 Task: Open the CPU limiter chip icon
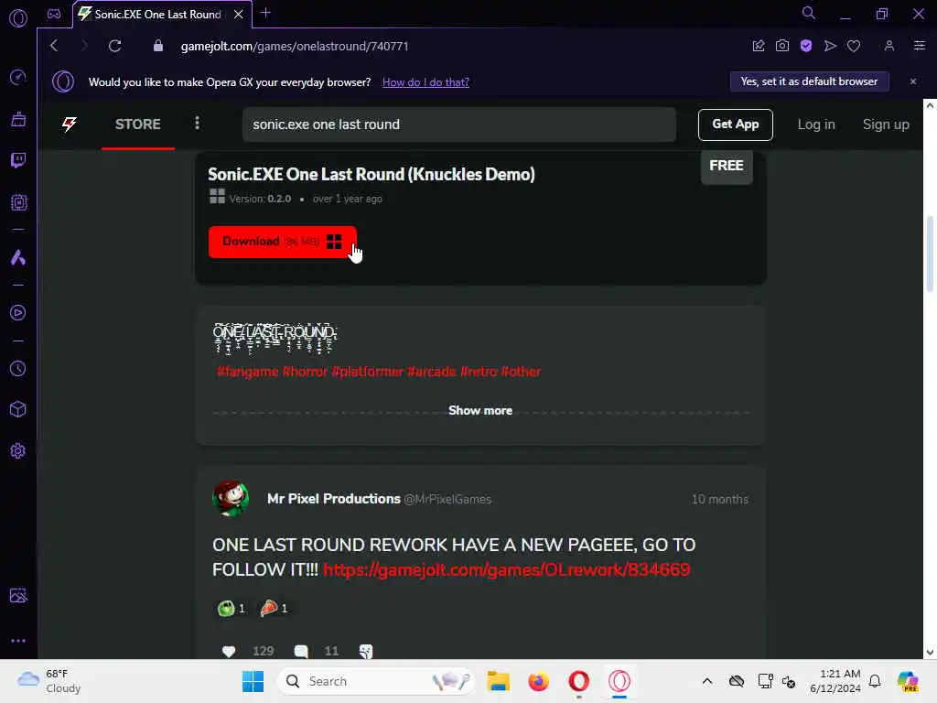(18, 202)
